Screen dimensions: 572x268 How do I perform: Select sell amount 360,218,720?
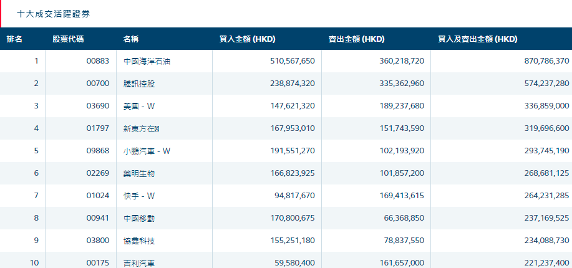(402, 61)
